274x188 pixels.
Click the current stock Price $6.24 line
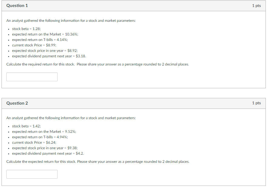pos(34,143)
